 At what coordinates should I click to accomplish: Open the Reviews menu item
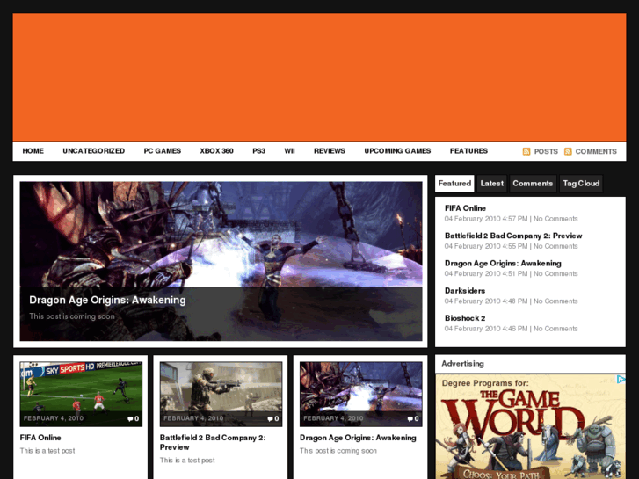pyautogui.click(x=330, y=151)
